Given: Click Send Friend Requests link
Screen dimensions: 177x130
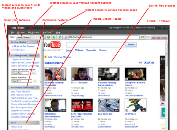Looking at the screenshot, I should (20, 91).
